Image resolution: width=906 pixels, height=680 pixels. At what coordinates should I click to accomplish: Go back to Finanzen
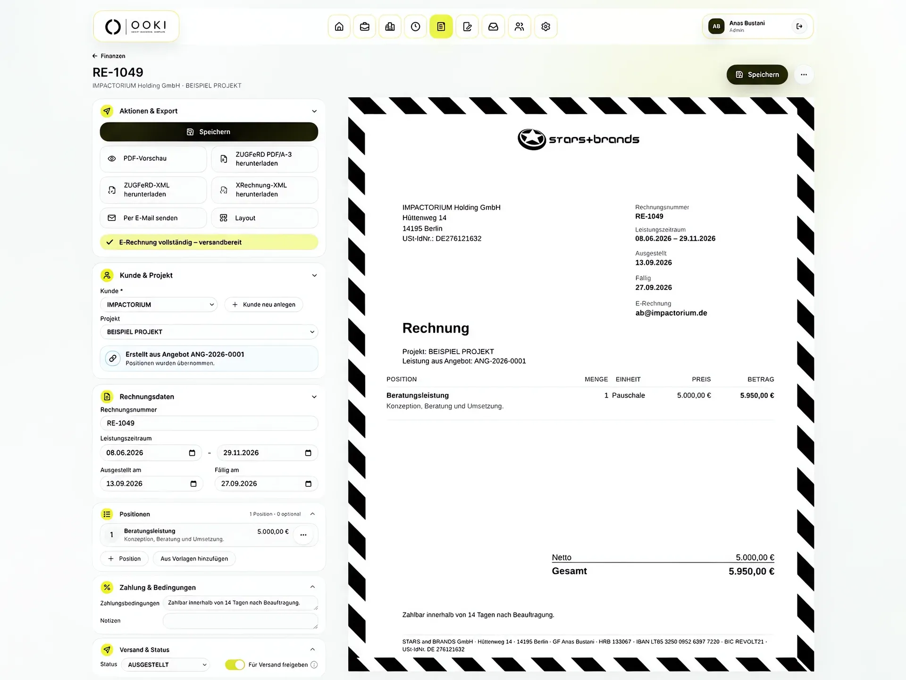[109, 56]
